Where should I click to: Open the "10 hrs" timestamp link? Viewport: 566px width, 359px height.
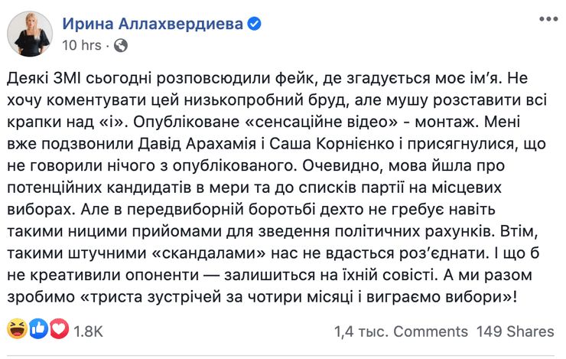point(81,45)
